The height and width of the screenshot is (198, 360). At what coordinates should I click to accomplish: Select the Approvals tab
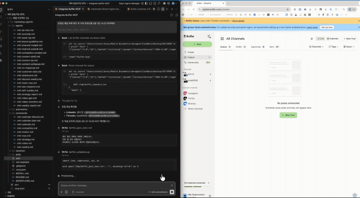pos(258,47)
